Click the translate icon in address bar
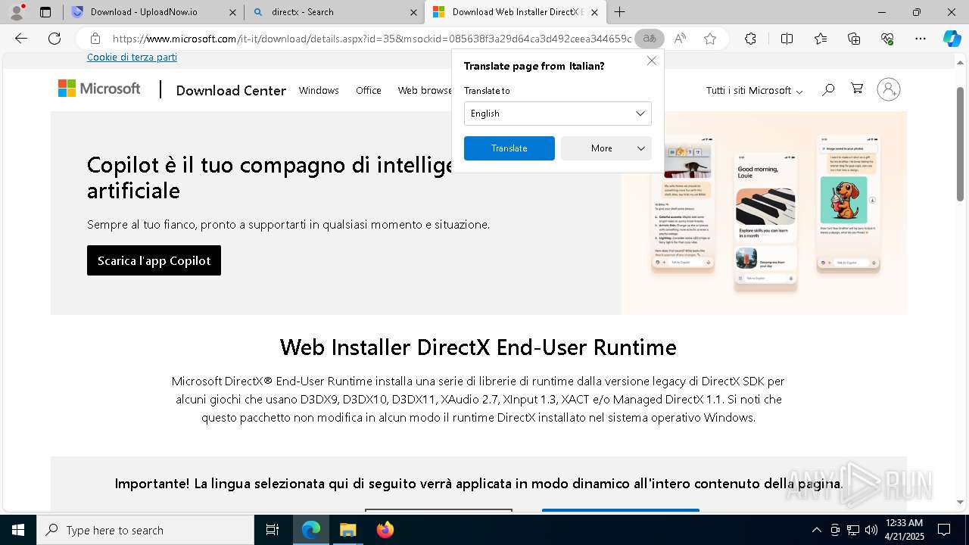Viewport: 969px width, 545px height. pyautogui.click(x=649, y=39)
